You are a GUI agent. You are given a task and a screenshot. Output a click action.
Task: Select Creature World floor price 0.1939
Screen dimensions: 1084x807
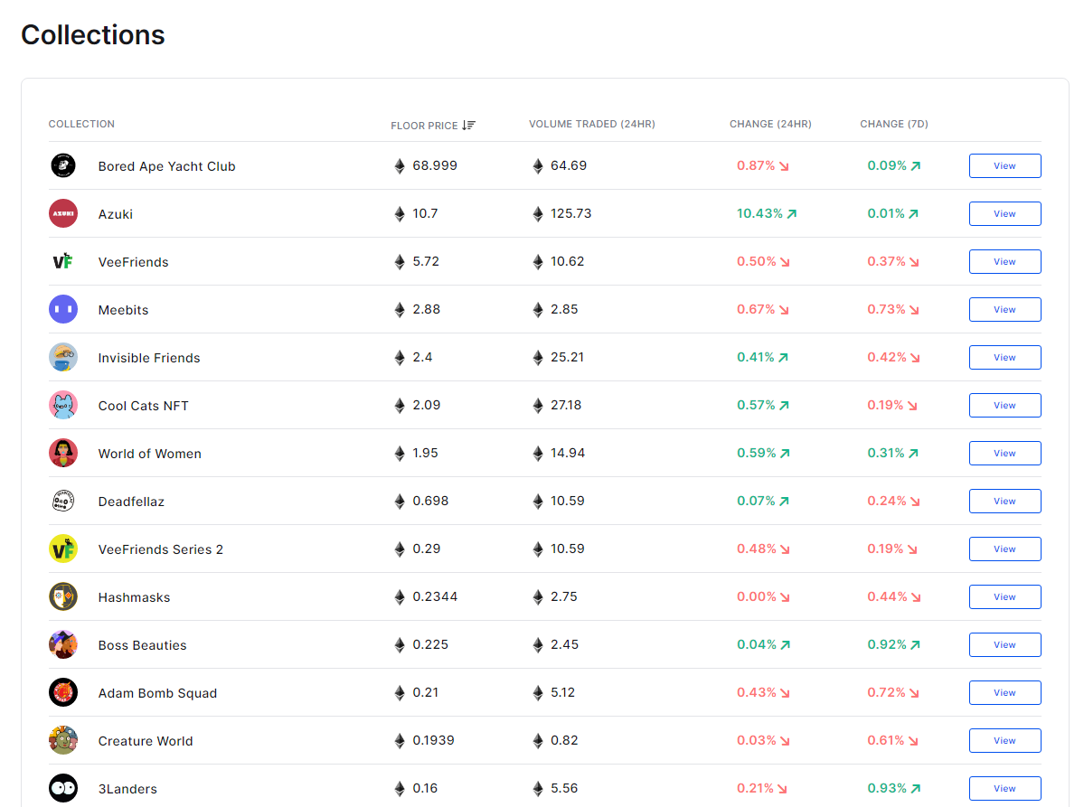433,741
